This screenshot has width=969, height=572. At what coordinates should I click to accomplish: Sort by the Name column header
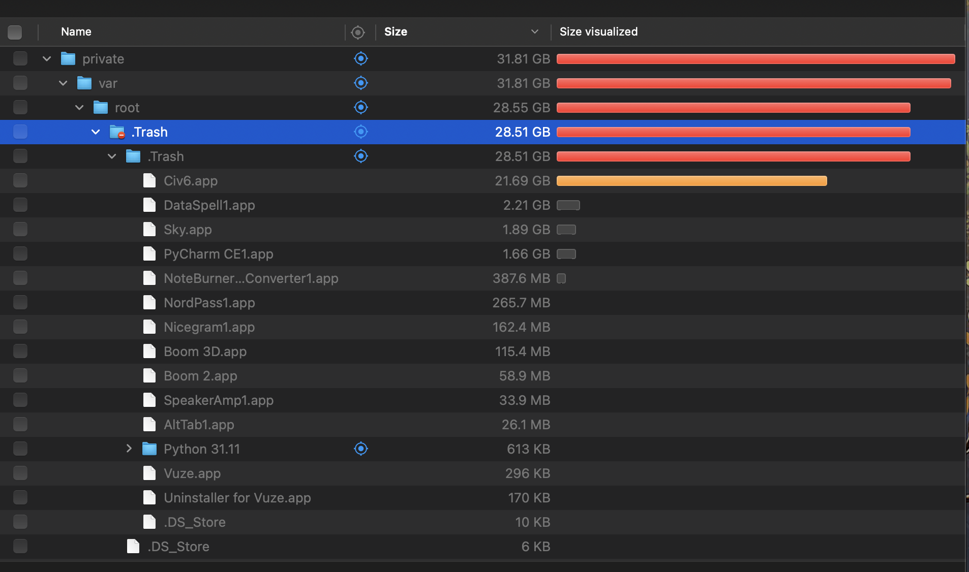tap(76, 31)
